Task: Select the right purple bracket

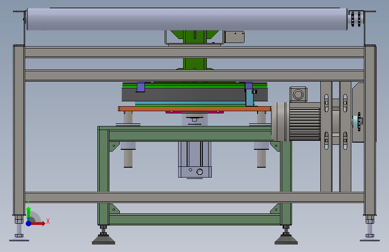Action: pos(249,86)
